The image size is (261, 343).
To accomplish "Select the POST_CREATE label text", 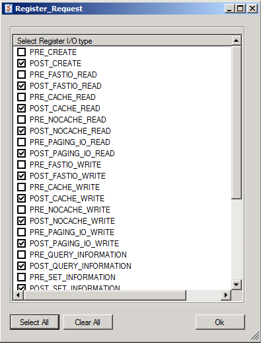I will tap(56, 64).
